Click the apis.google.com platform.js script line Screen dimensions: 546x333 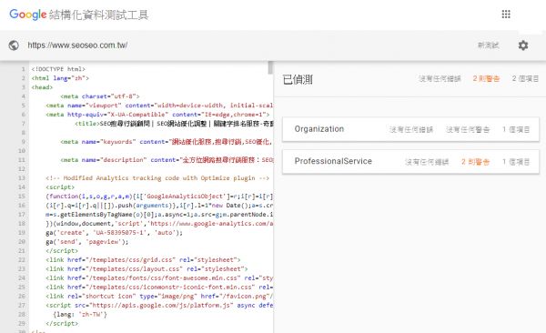click(x=159, y=305)
